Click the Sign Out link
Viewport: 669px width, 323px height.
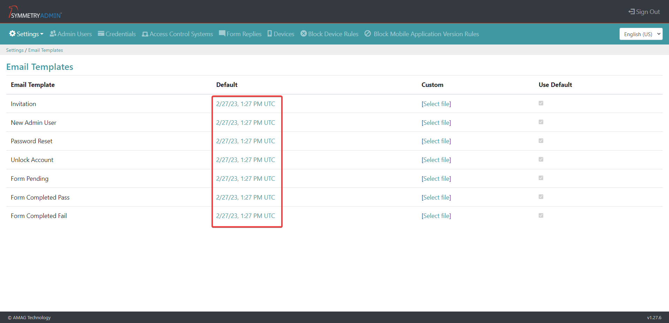pyautogui.click(x=644, y=12)
